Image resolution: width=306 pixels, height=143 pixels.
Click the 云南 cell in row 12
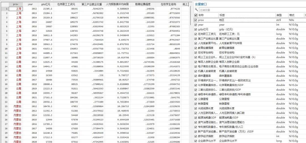coord(16,57)
